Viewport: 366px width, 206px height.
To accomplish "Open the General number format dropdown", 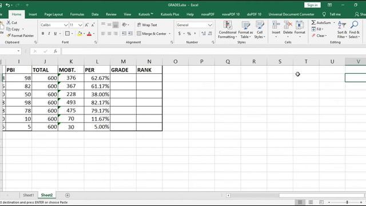I will [210, 25].
